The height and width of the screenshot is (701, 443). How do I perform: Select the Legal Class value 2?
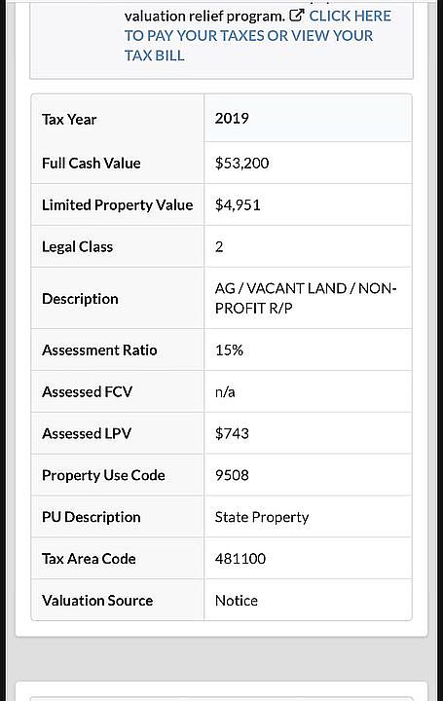point(219,246)
